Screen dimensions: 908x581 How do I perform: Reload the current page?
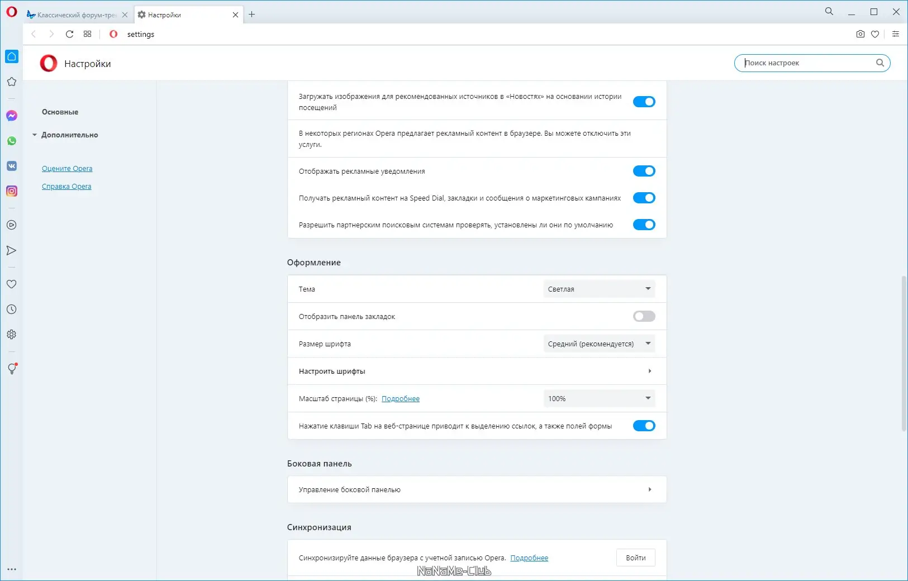tap(69, 34)
